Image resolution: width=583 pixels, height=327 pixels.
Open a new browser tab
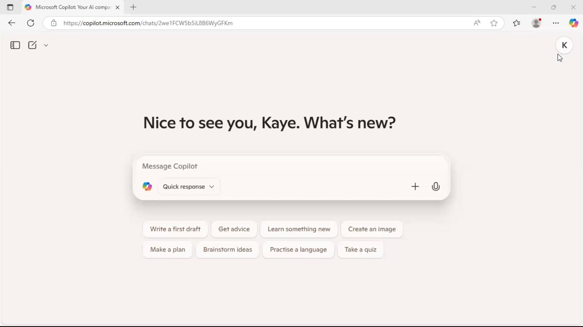point(133,7)
